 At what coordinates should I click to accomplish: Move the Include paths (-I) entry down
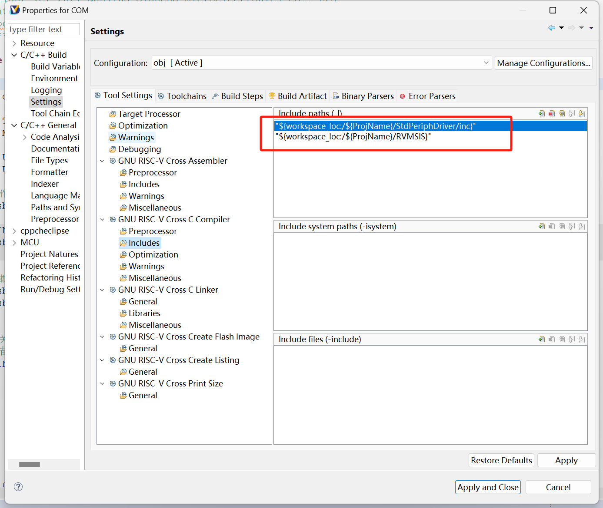582,113
